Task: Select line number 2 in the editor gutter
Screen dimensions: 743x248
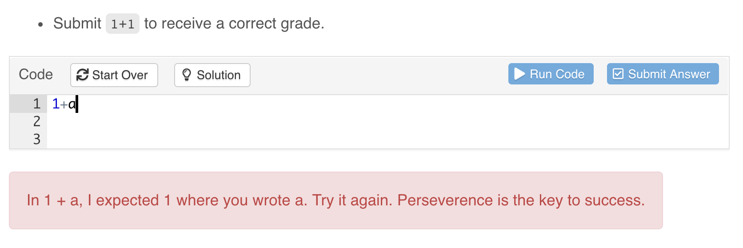Action: tap(36, 121)
